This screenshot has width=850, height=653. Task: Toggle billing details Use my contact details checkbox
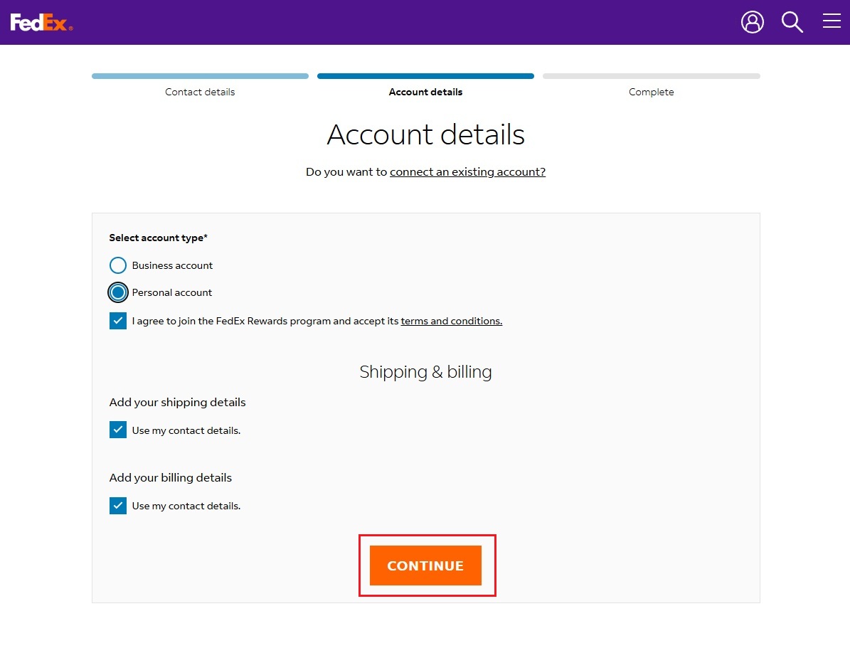(x=118, y=506)
